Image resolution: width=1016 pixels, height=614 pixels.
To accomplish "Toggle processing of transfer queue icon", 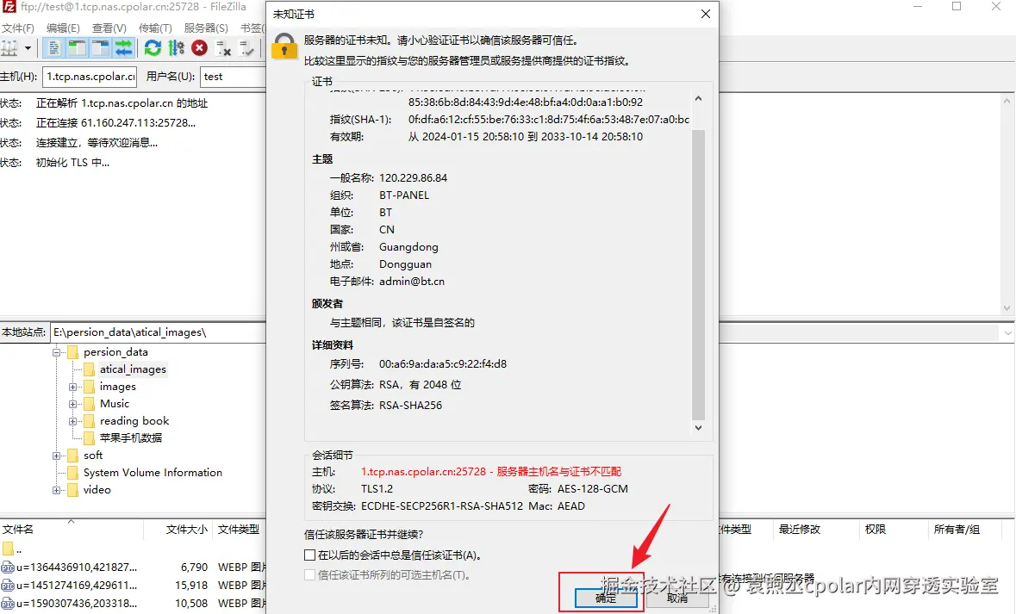I will (x=177, y=48).
